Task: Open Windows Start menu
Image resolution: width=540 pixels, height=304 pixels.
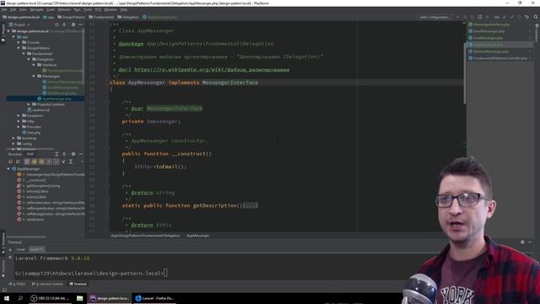Action: (x=7, y=298)
